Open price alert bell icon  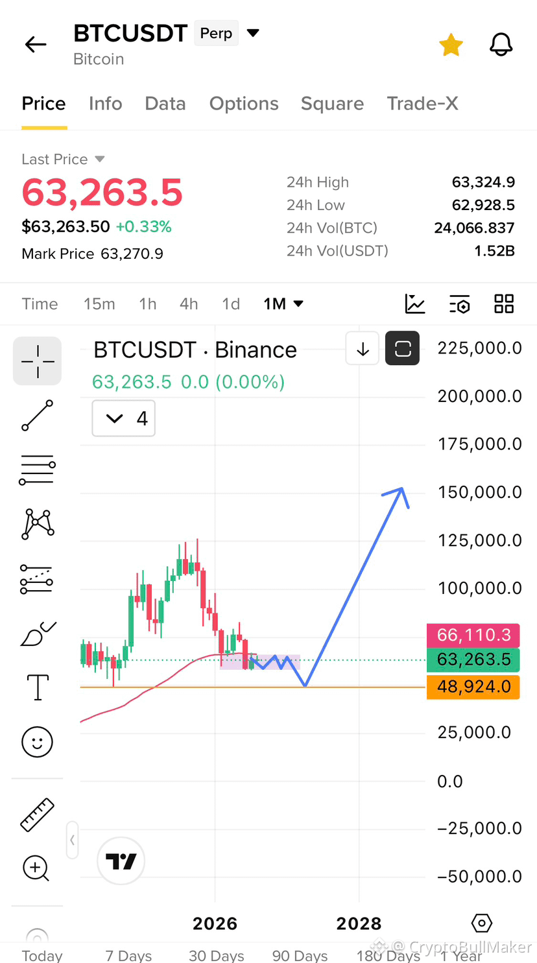tap(501, 45)
